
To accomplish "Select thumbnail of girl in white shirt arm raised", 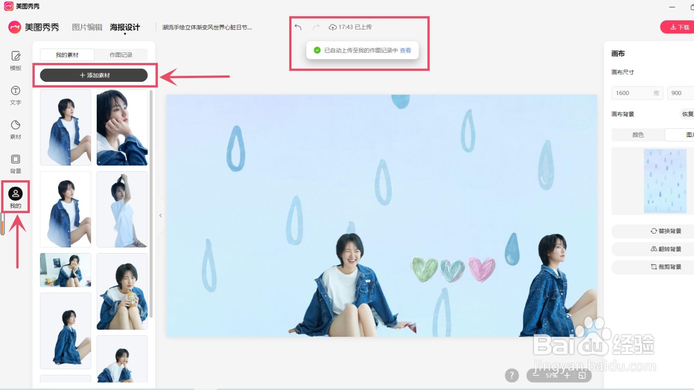I will click(x=122, y=209).
